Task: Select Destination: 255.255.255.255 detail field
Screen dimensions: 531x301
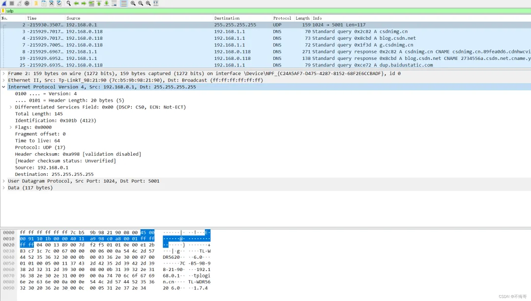Action: [54, 174]
